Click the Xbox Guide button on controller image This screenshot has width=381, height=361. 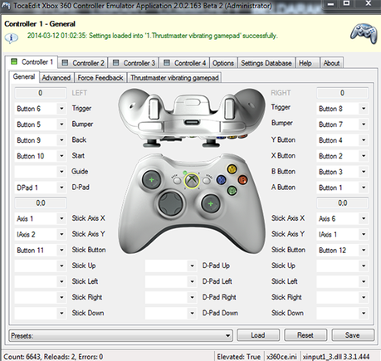[x=192, y=181]
